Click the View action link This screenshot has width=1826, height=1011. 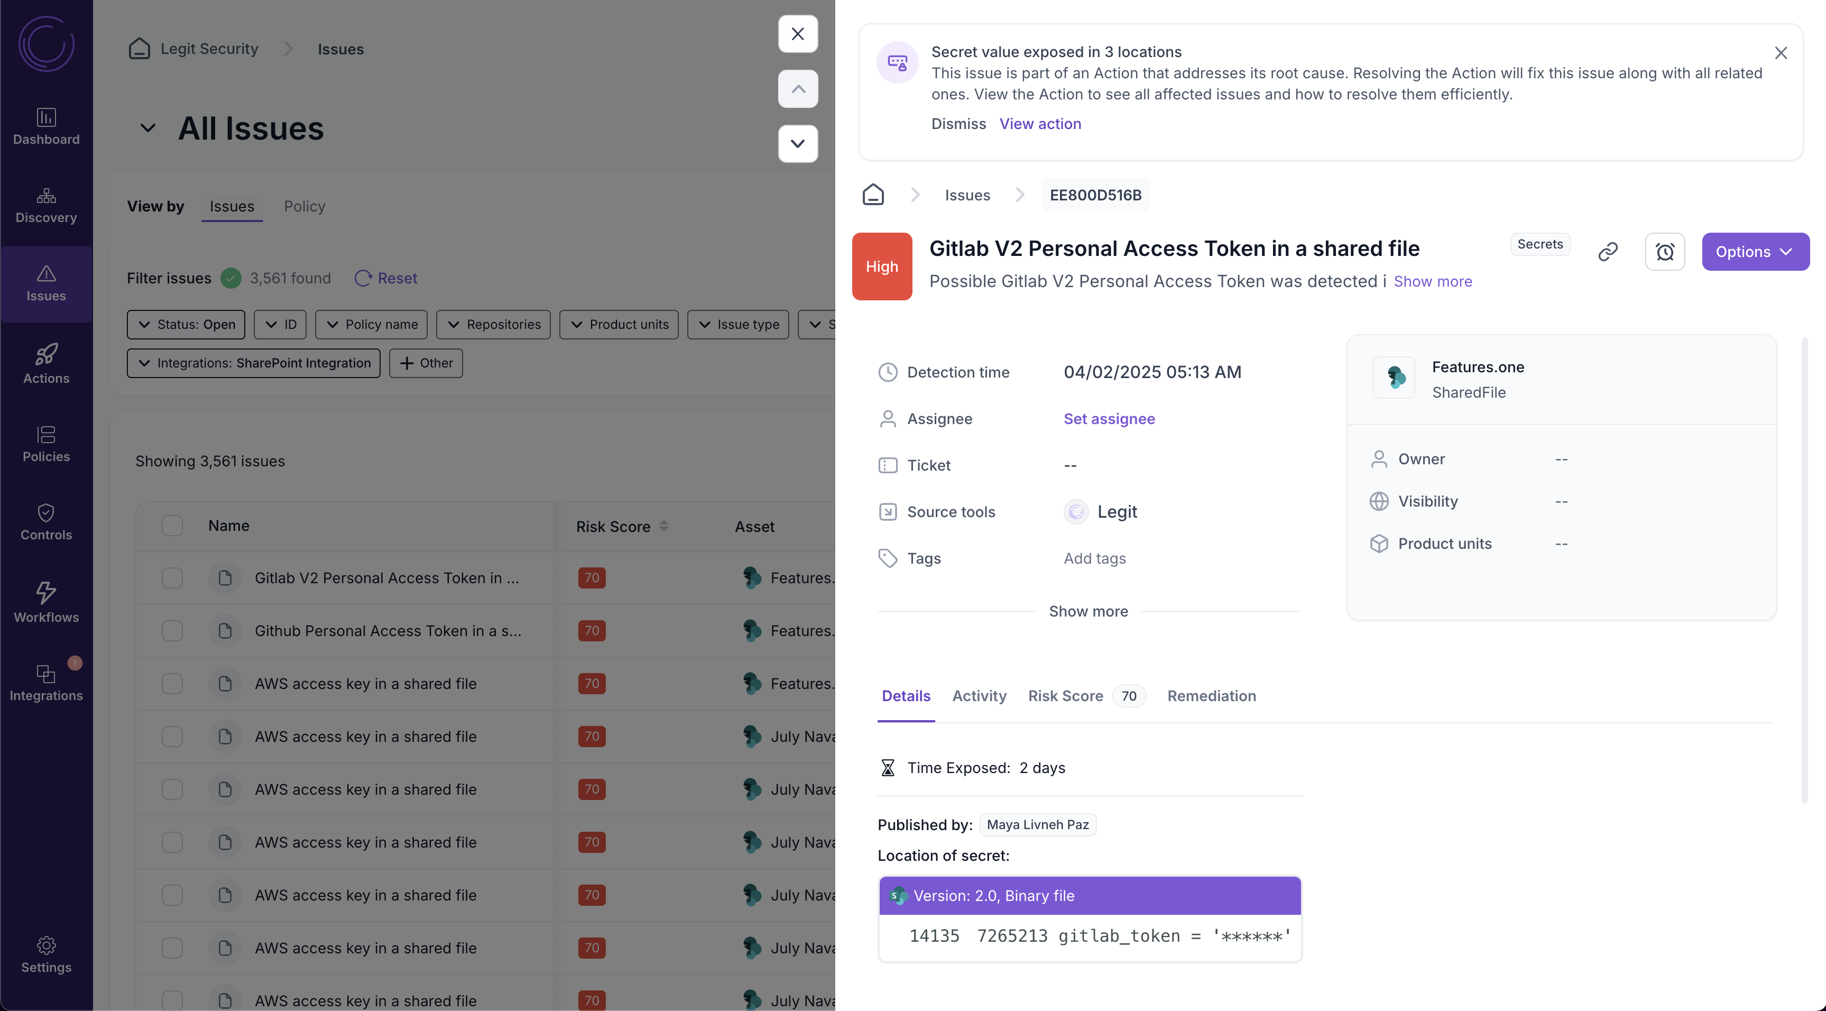pos(1040,123)
